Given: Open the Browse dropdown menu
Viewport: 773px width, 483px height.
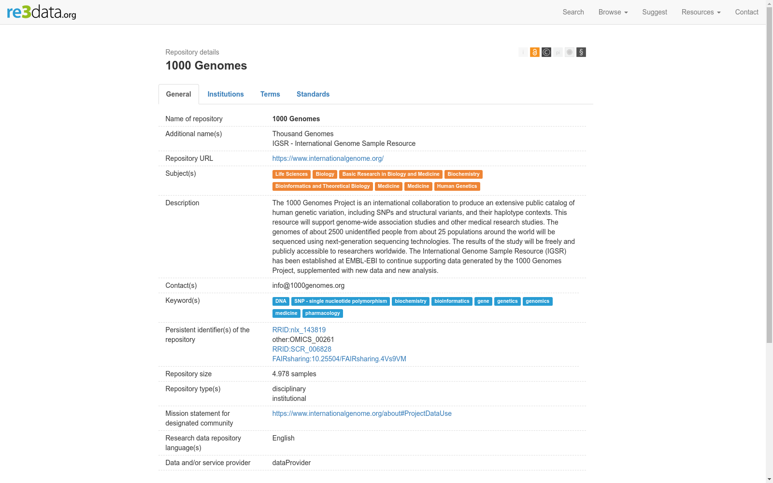Looking at the screenshot, I should pos(613,12).
